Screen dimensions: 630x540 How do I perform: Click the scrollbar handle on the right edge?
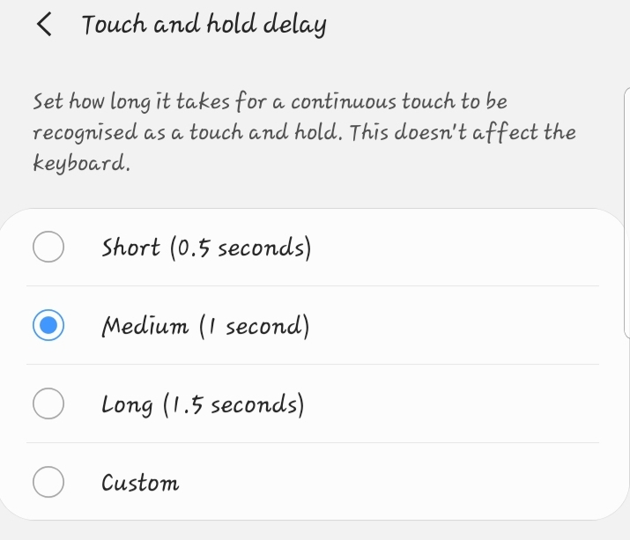pyautogui.click(x=626, y=213)
